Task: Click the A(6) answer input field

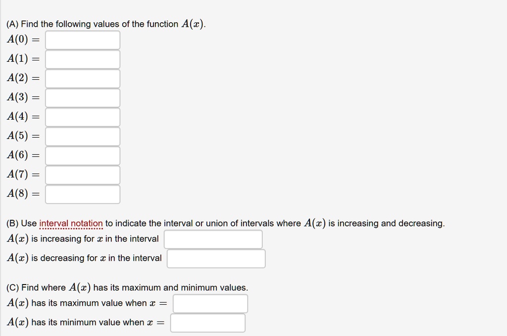Action: point(83,155)
